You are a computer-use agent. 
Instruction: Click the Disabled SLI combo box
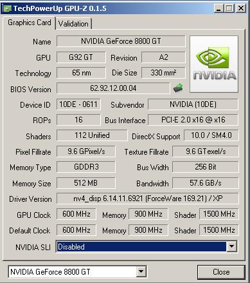(x=147, y=246)
